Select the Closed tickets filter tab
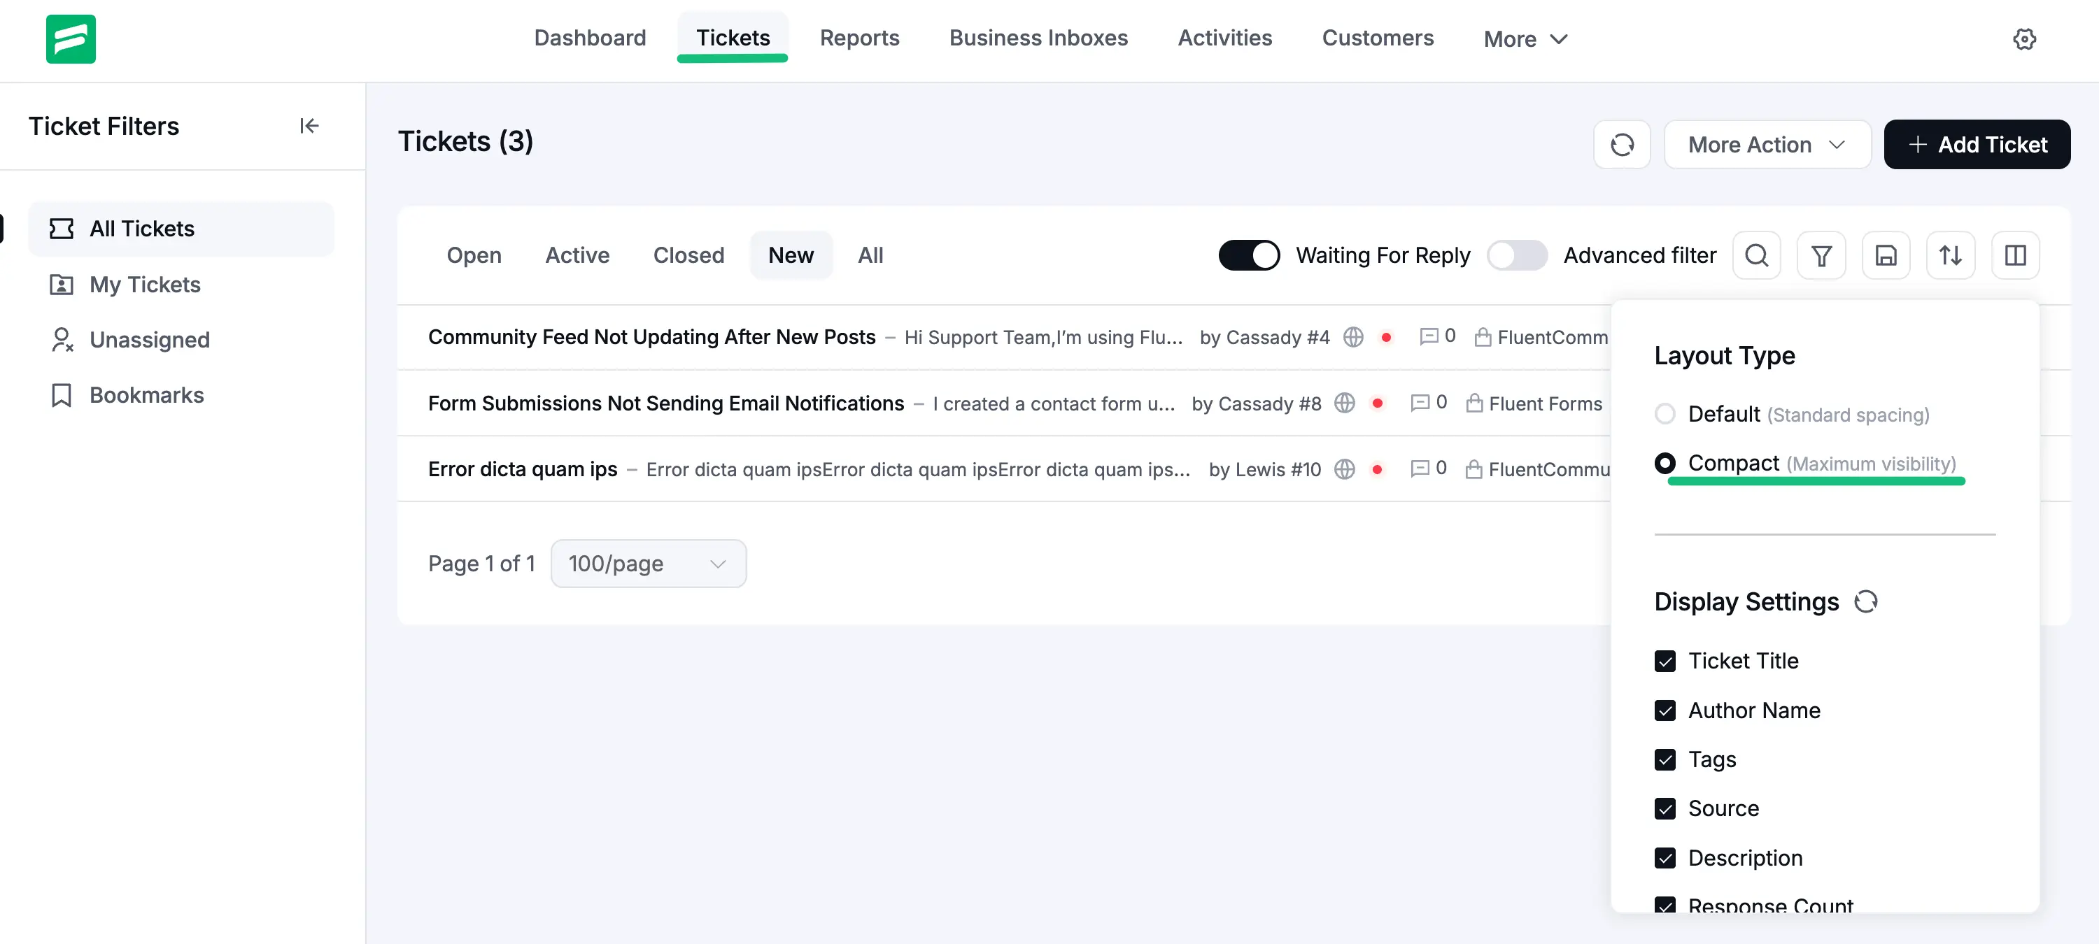 688,255
